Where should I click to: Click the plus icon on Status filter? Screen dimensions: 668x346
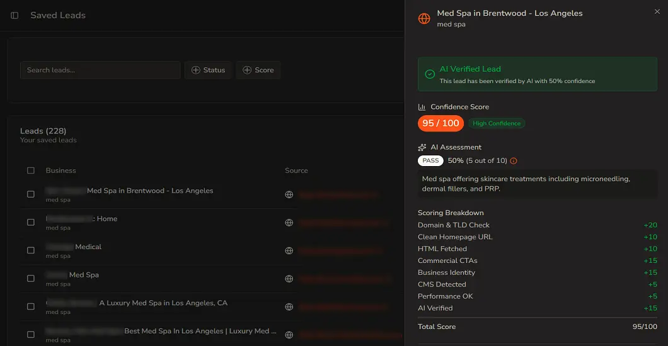(195, 70)
